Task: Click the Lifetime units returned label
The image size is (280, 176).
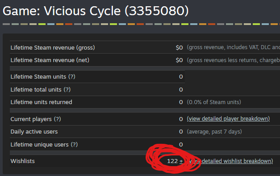Action: point(41,102)
